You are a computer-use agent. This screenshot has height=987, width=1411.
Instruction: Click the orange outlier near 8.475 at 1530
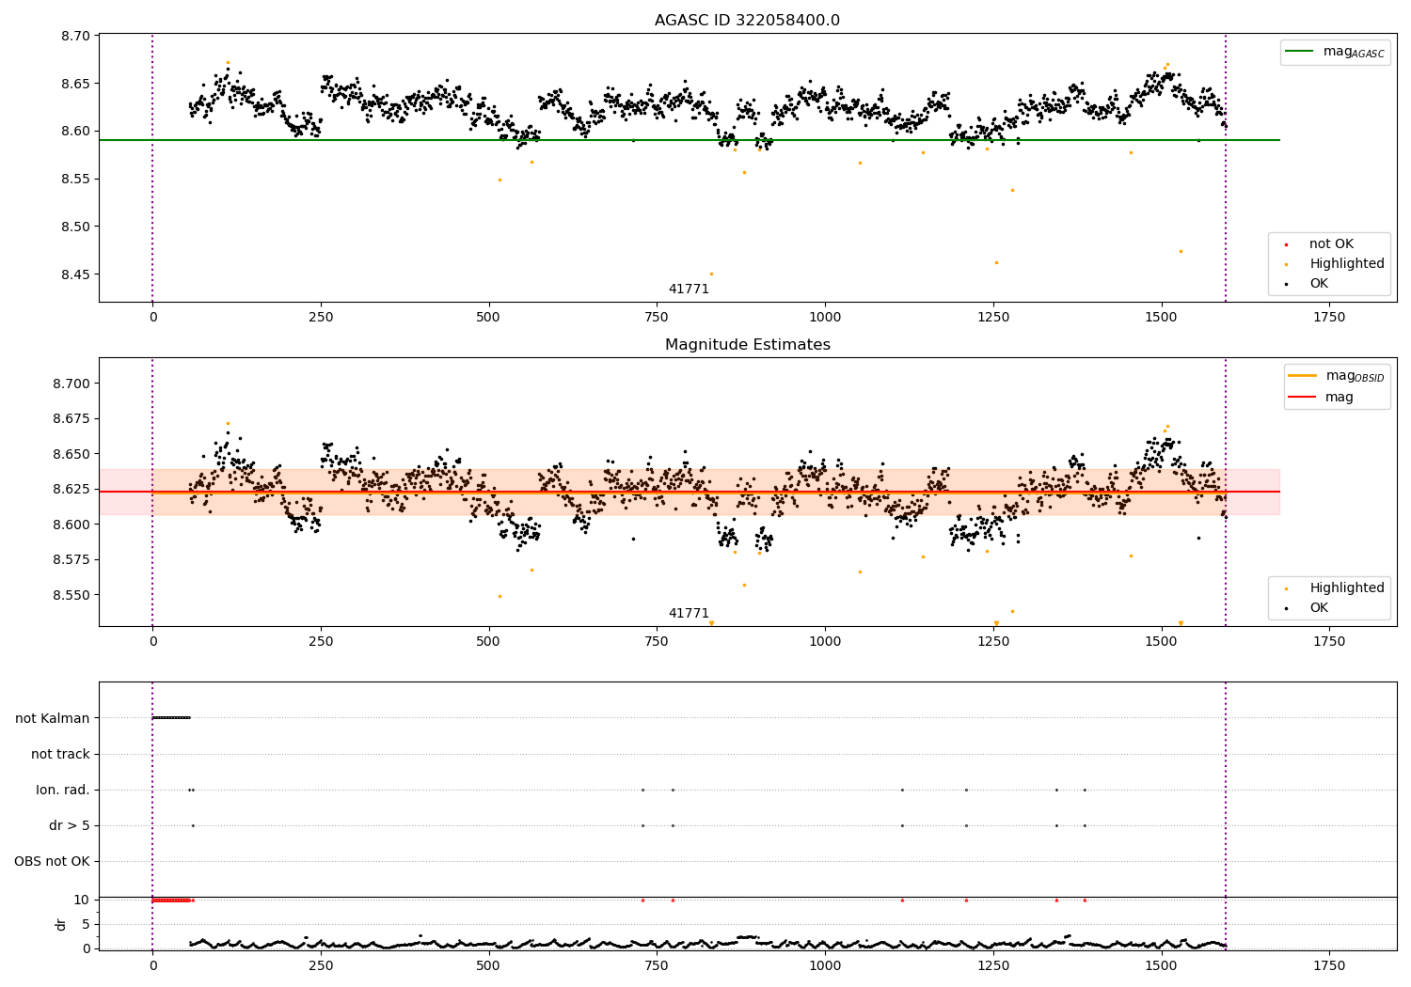coord(1181,251)
